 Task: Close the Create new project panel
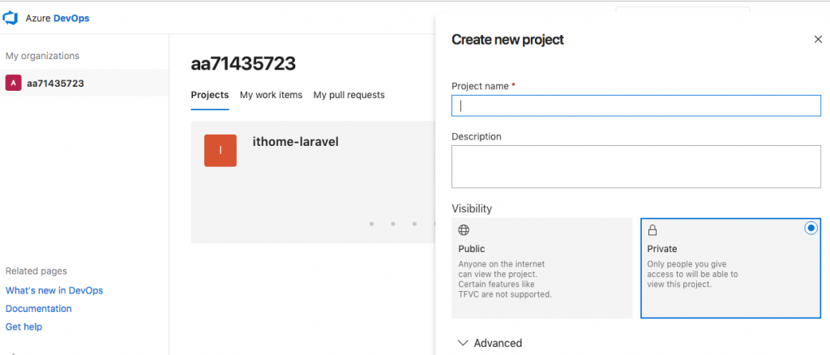click(x=818, y=39)
